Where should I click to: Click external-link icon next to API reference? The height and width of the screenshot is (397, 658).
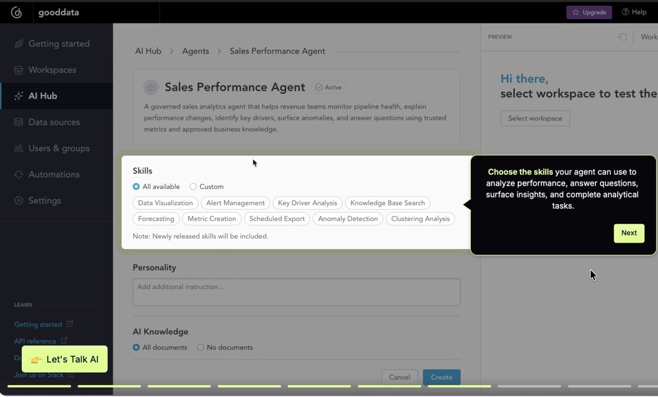coord(64,340)
